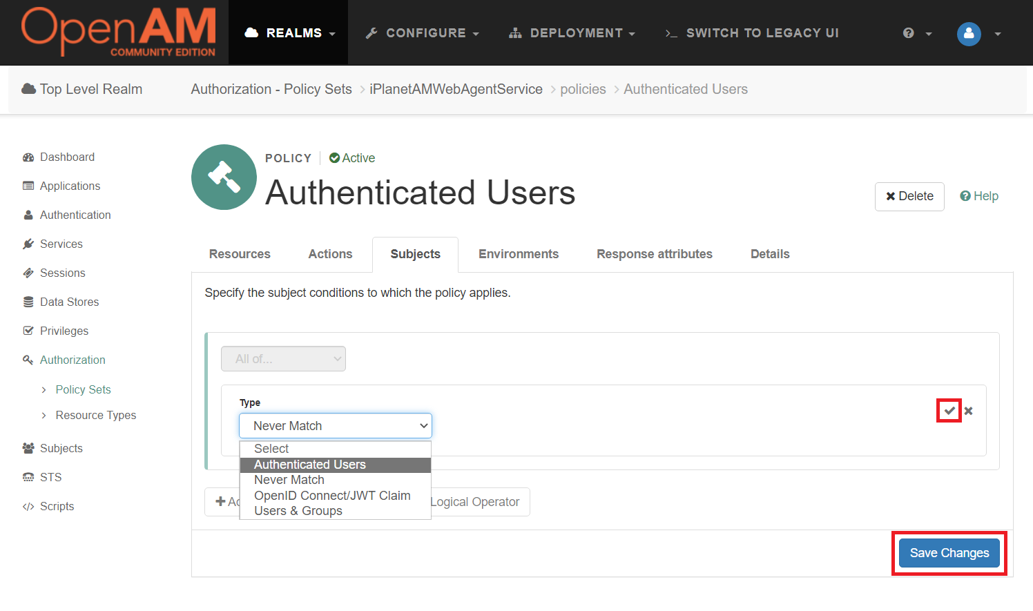Open the Configure menu
The image size is (1033, 611).
[x=422, y=33]
